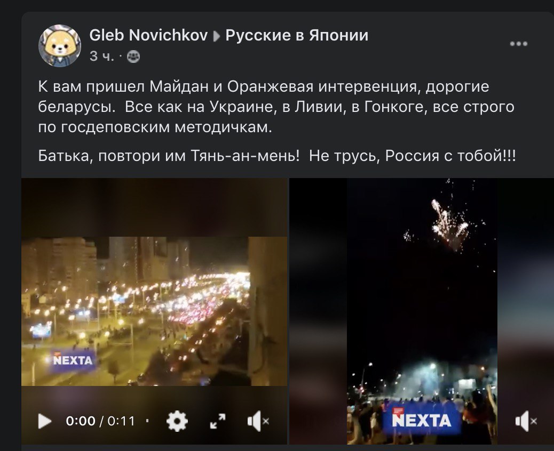Image resolution: width=554 pixels, height=451 pixels.
Task: Click the post text about Майдан
Action: [x=276, y=107]
